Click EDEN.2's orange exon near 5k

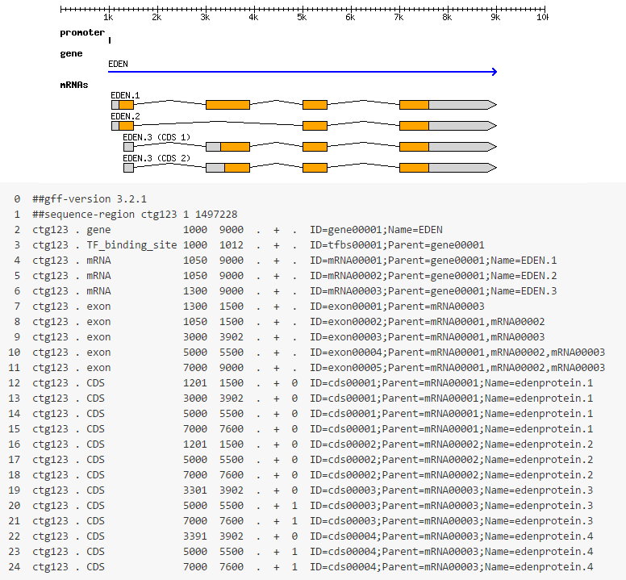pos(315,126)
